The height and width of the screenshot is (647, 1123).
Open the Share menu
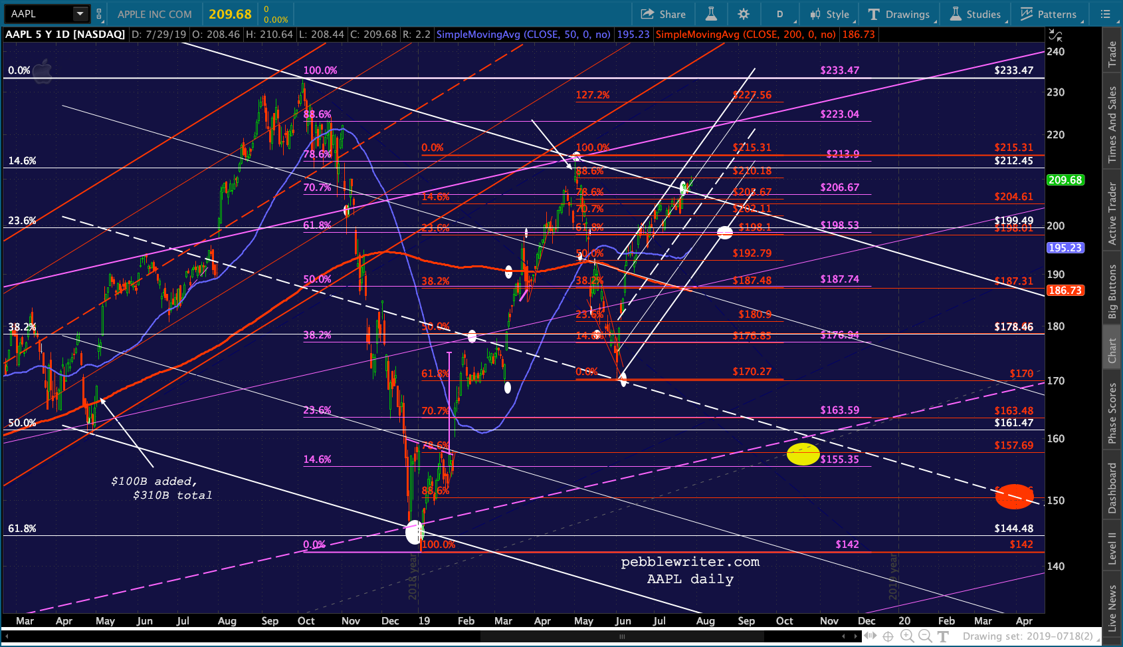point(663,14)
